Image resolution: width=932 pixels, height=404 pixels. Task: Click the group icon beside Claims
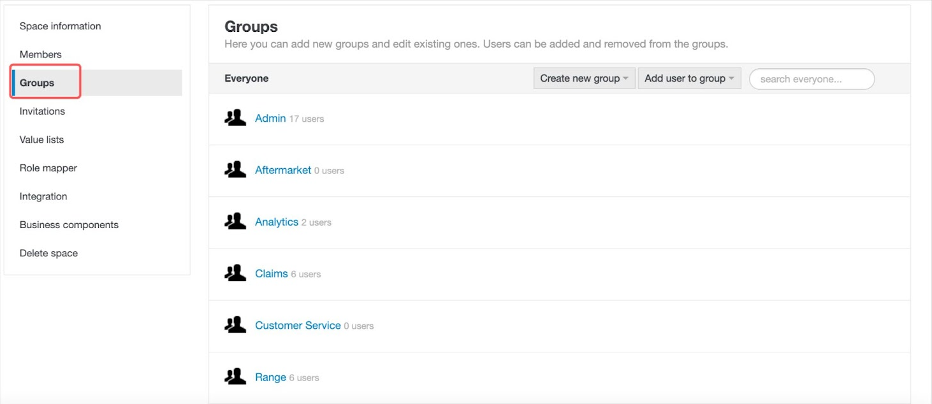click(234, 272)
